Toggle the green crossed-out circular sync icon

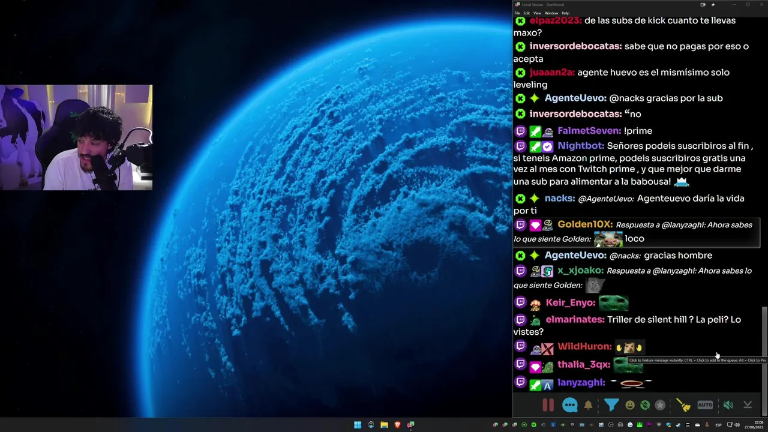[x=645, y=405]
